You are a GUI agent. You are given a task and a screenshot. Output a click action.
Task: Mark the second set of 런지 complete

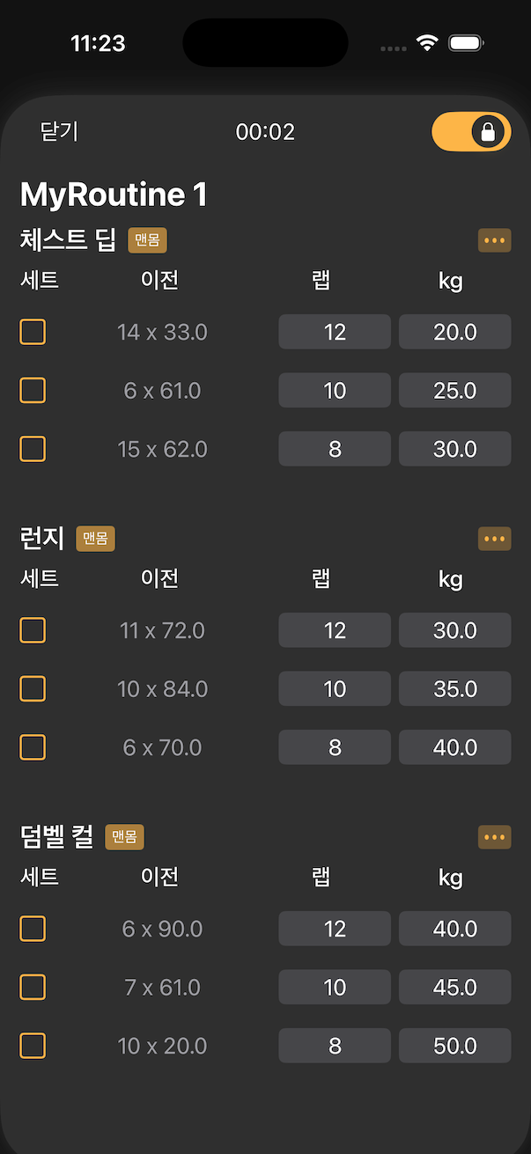pyautogui.click(x=33, y=688)
